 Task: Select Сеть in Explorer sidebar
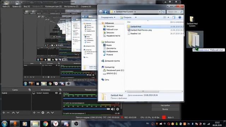pos(105,80)
